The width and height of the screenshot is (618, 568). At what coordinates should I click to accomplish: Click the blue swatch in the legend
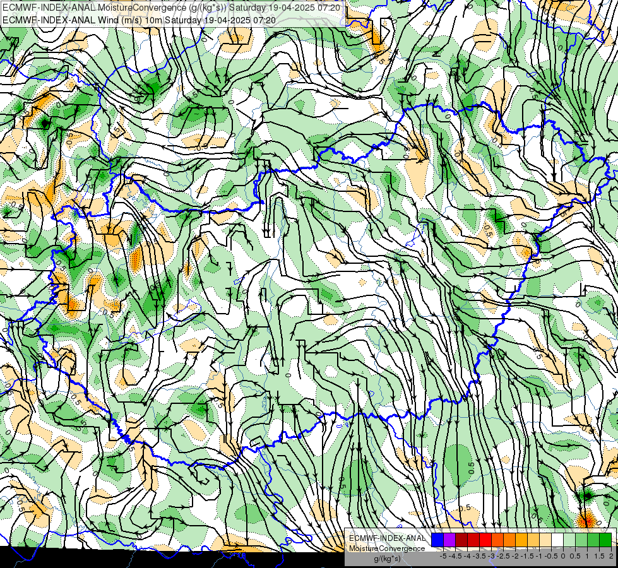pos(437,540)
